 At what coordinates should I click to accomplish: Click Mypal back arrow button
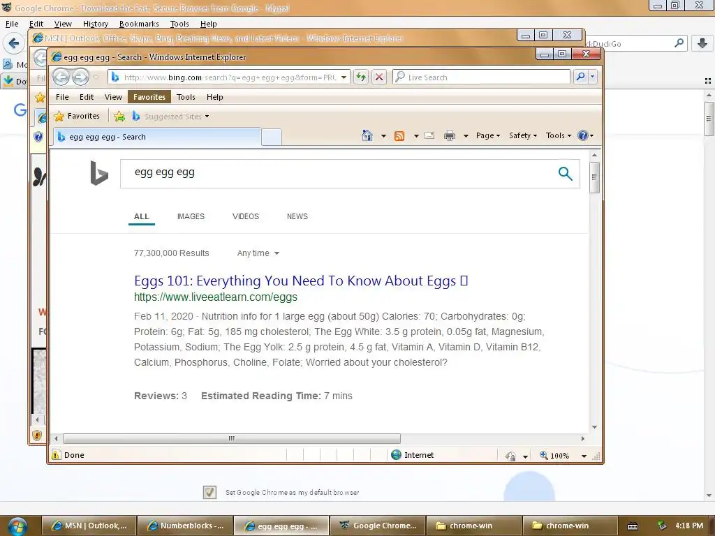(x=14, y=44)
